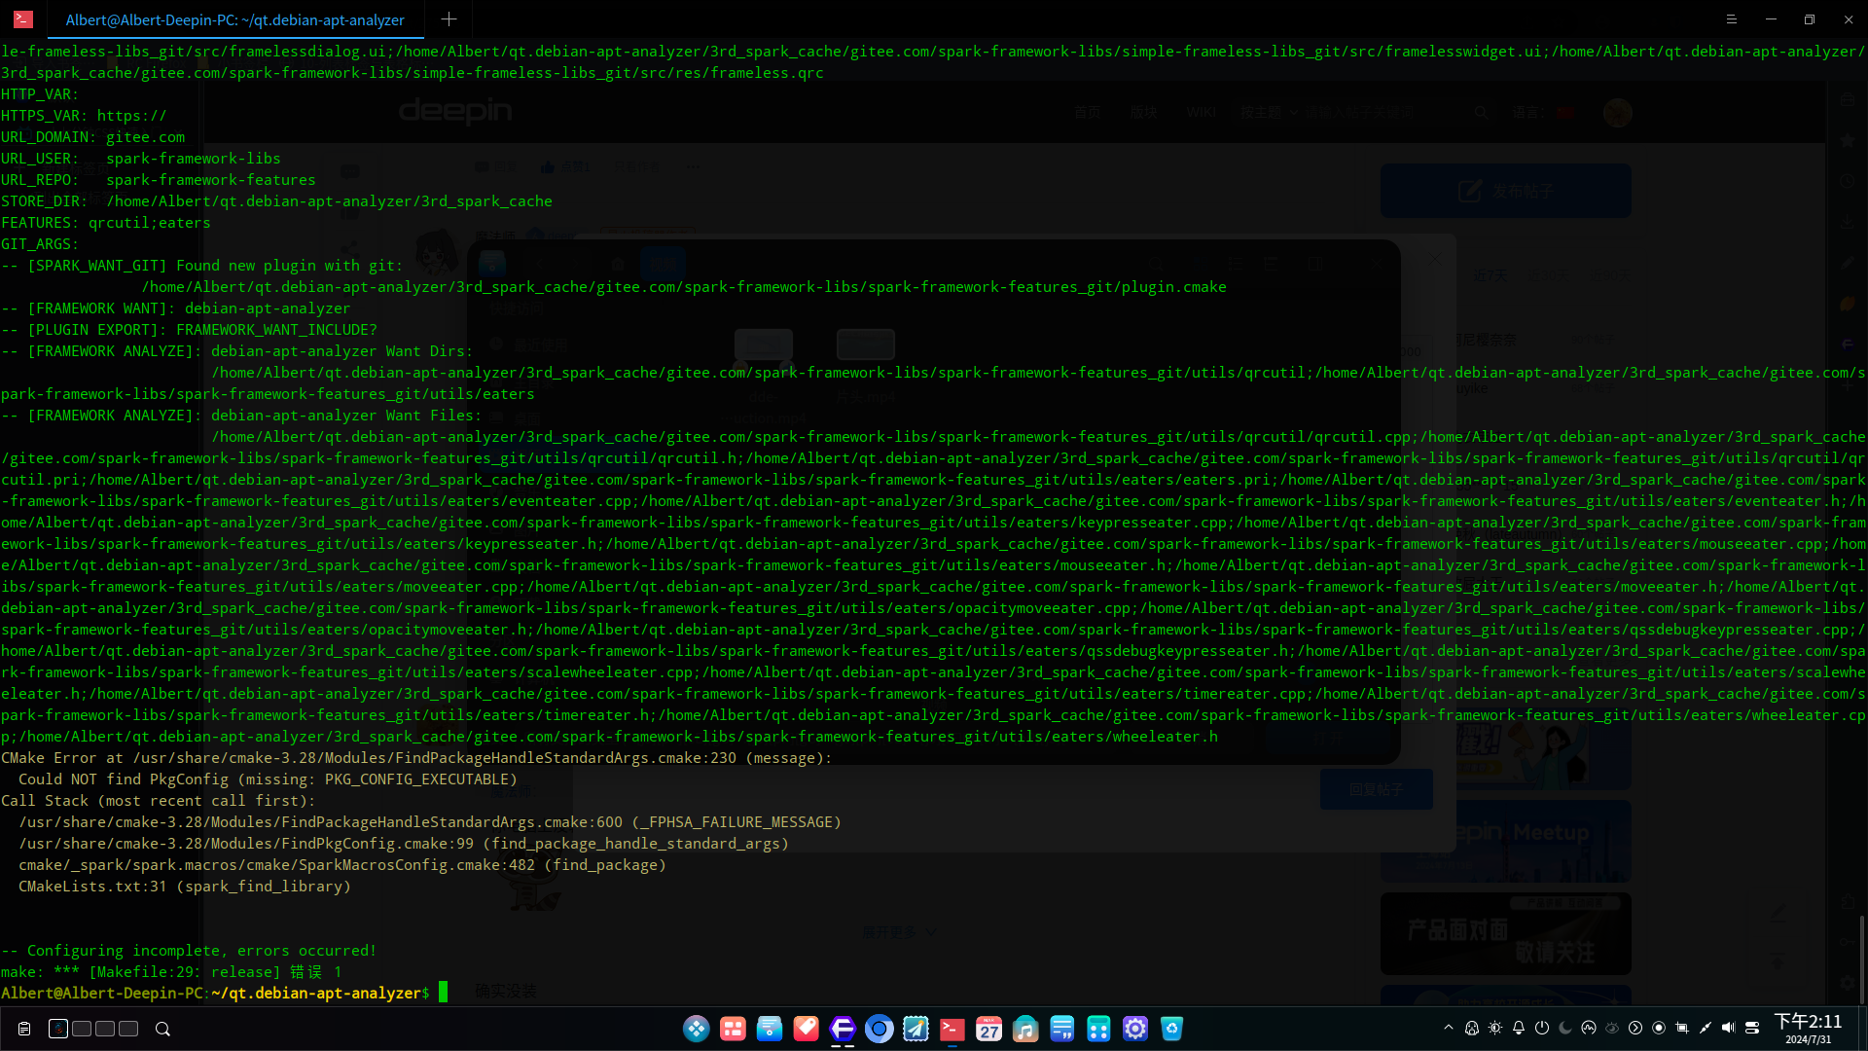Click the terminal prompt cursor line
Image resolution: width=1868 pixels, height=1051 pixels.
tap(224, 993)
